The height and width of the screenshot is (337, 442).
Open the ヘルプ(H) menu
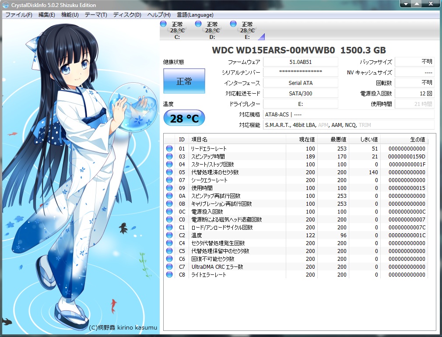pyautogui.click(x=159, y=15)
